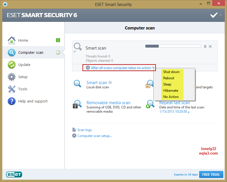The image size is (227, 182).
Task: Click the green notification badge next to Home
Action: click(58, 40)
